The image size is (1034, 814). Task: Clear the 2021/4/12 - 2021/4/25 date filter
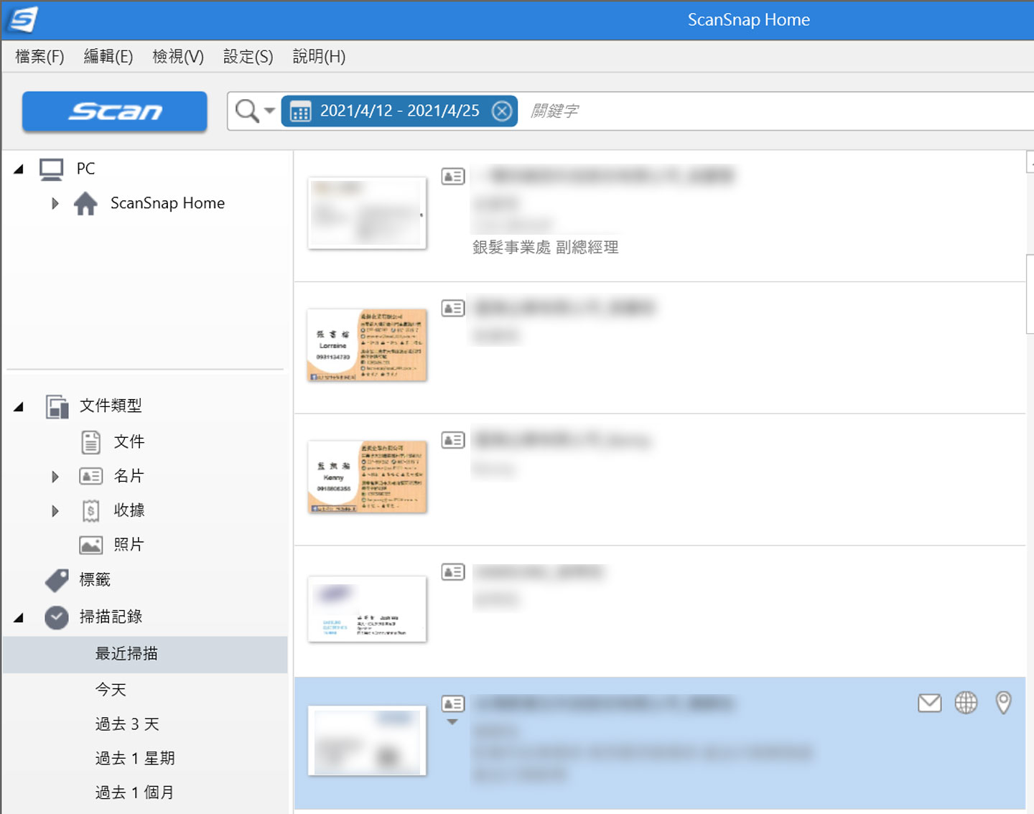[502, 110]
